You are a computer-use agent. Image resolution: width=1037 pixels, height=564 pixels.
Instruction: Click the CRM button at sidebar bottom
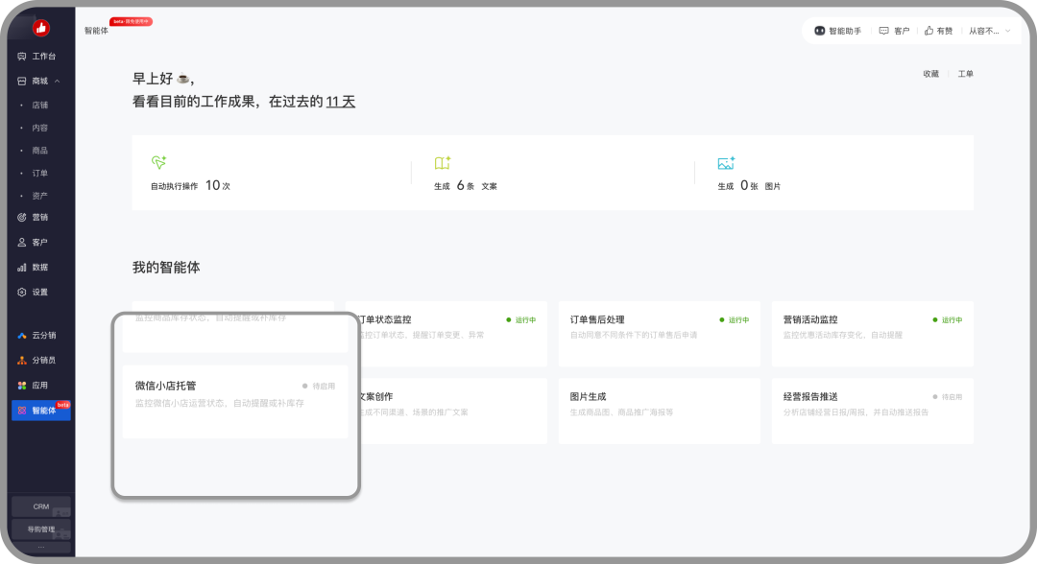(41, 506)
